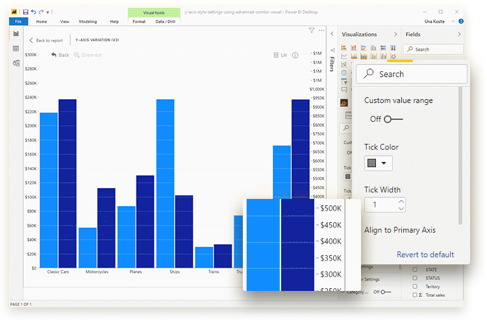Toggle the Category switch at bottom
Image resolution: width=487 pixels, height=324 pixels.
point(386,292)
